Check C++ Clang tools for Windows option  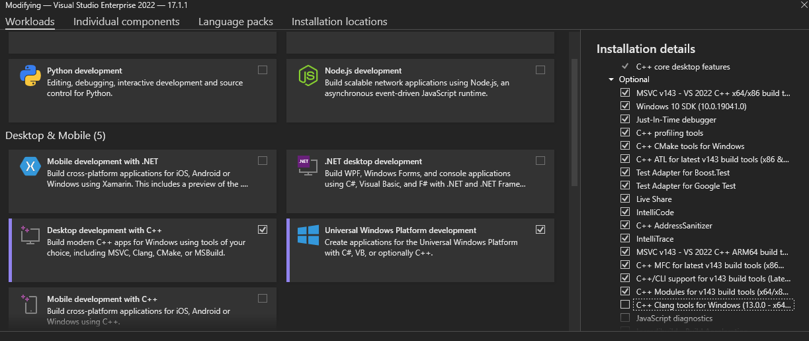[625, 305]
